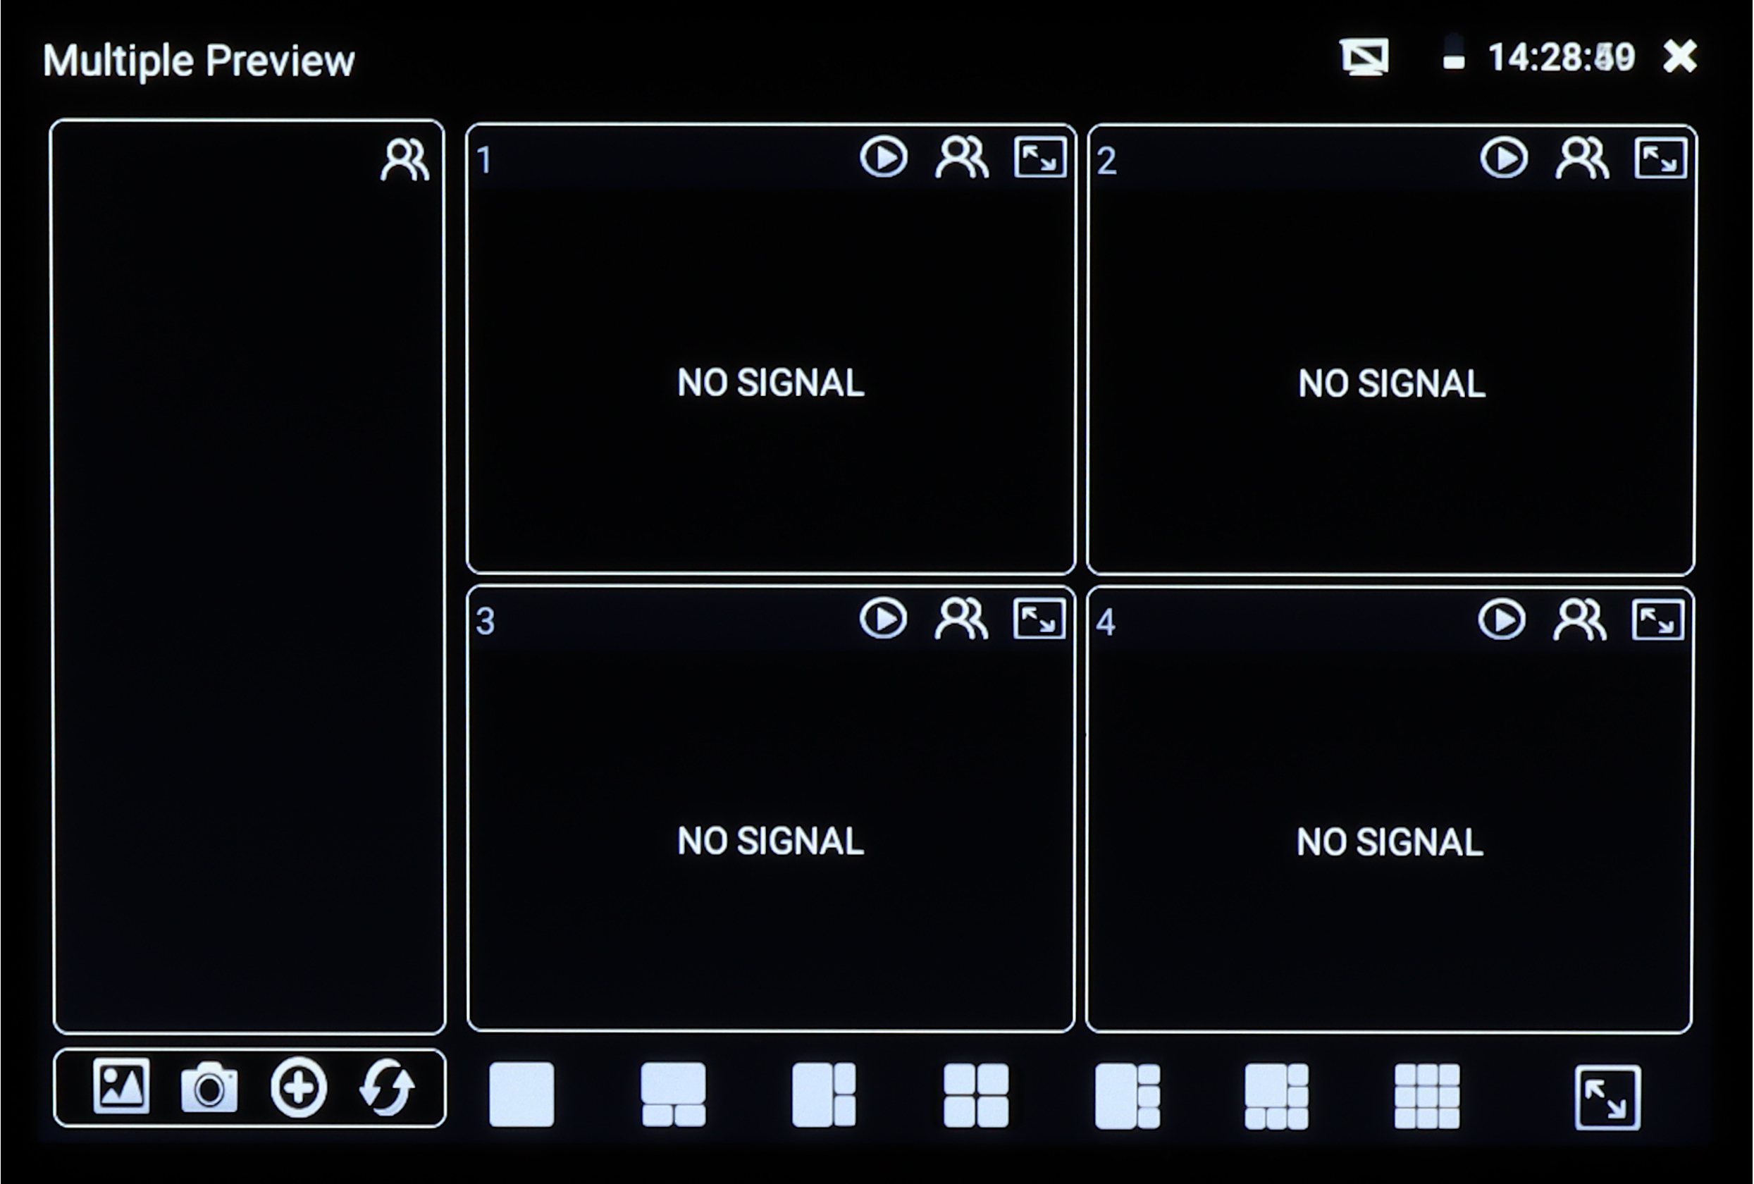1754x1184 pixels.
Task: Select the single-window layout
Action: coord(521,1095)
